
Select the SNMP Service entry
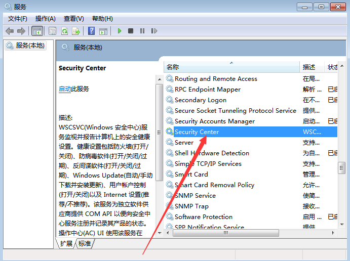tap(195, 196)
